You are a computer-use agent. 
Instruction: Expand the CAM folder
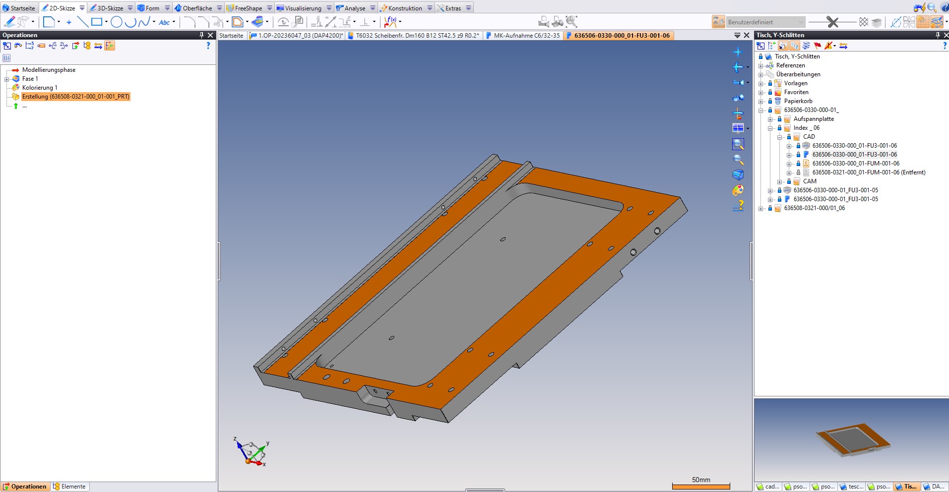[x=780, y=182]
